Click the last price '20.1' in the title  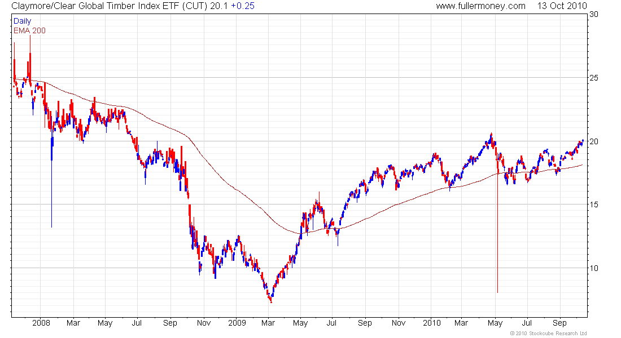coord(219,6)
